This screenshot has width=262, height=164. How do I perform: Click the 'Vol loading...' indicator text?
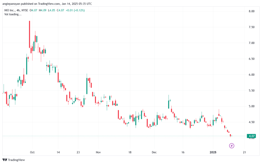tap(13, 14)
